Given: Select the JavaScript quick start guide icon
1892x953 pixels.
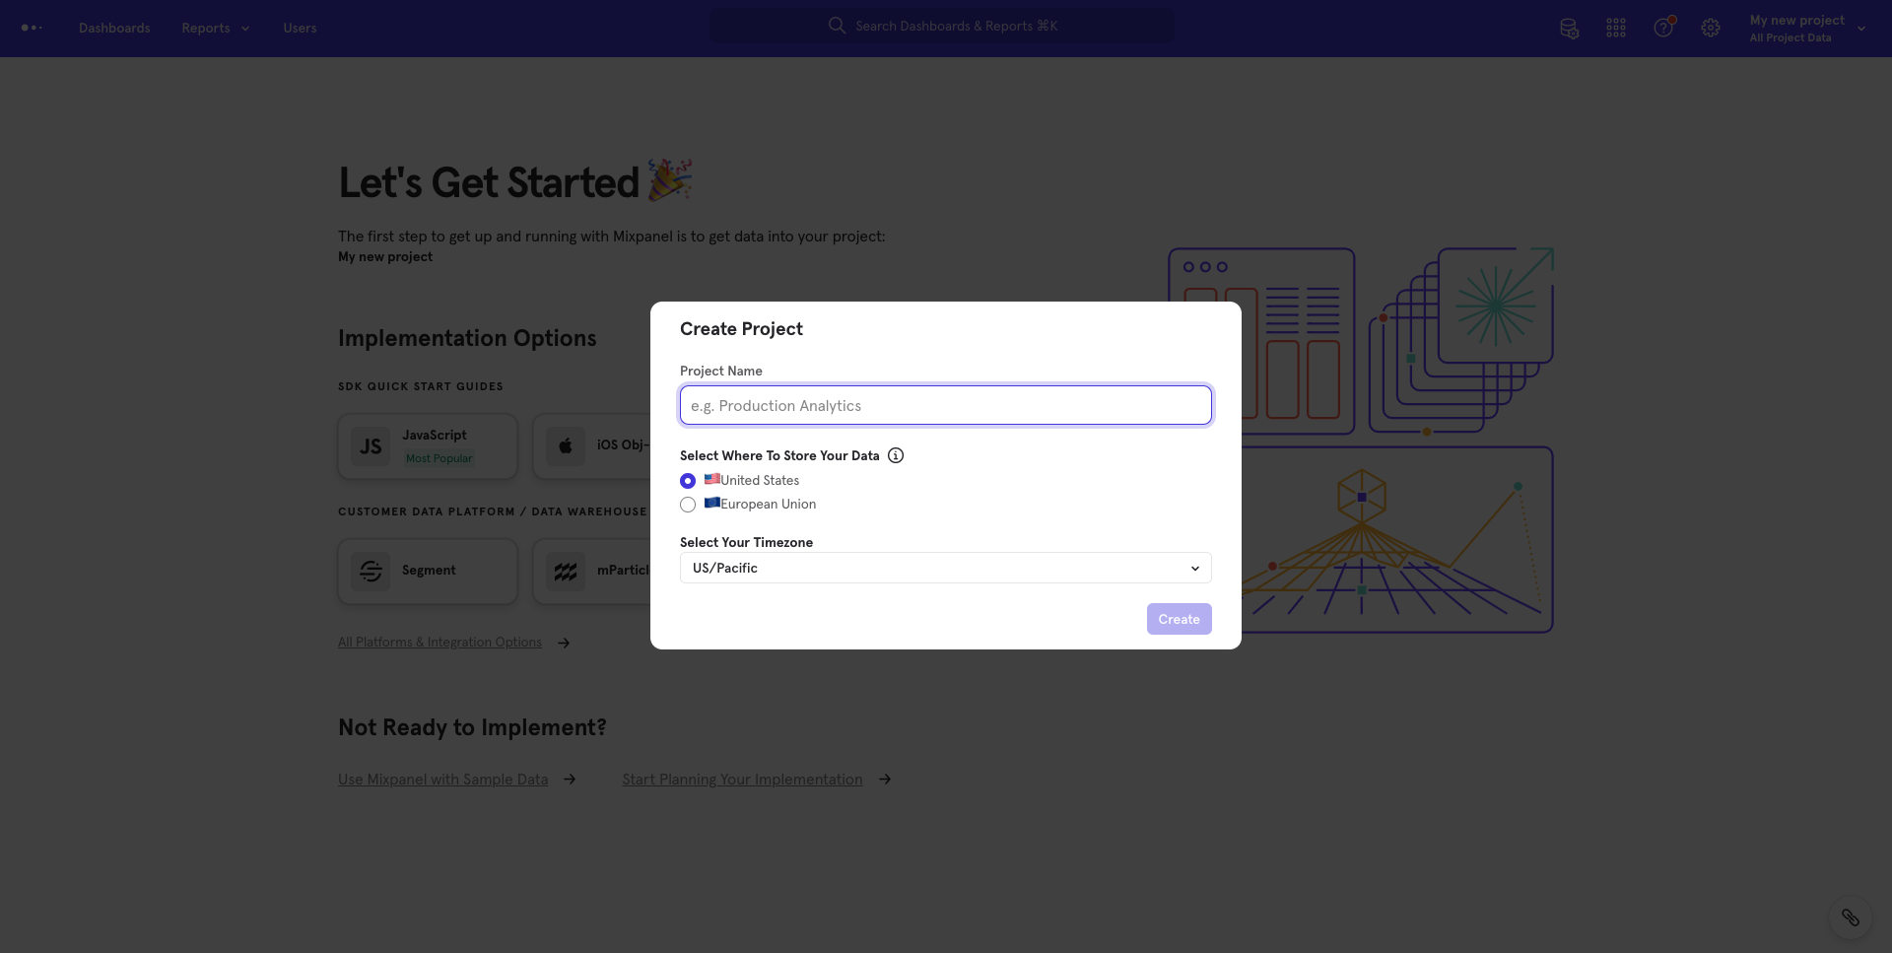Looking at the screenshot, I should point(370,445).
